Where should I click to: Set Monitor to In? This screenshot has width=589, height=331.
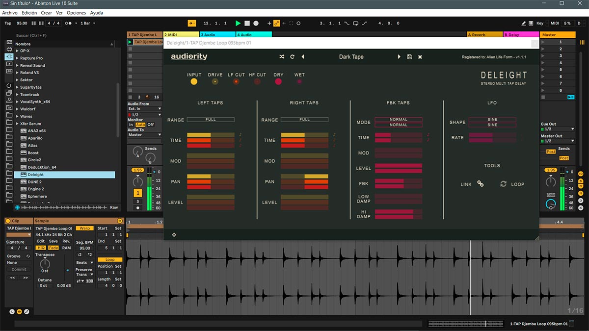(x=131, y=125)
